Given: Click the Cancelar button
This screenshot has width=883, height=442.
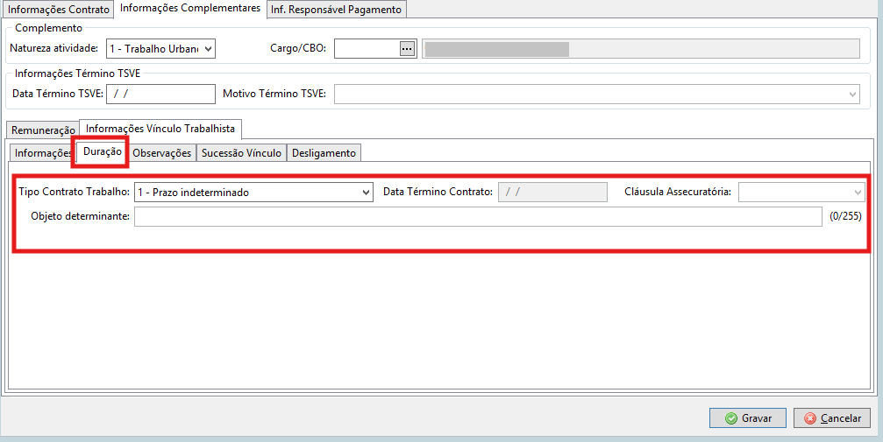Looking at the screenshot, I should click(x=832, y=417).
